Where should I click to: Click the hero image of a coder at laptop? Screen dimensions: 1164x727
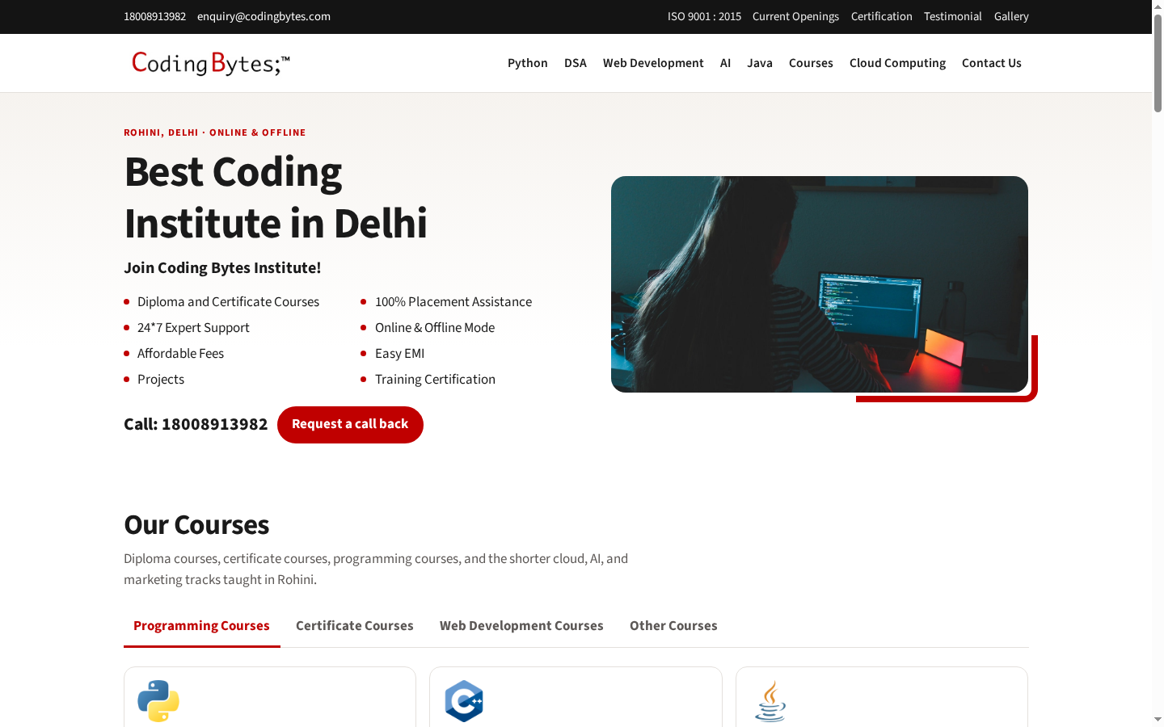tap(820, 284)
